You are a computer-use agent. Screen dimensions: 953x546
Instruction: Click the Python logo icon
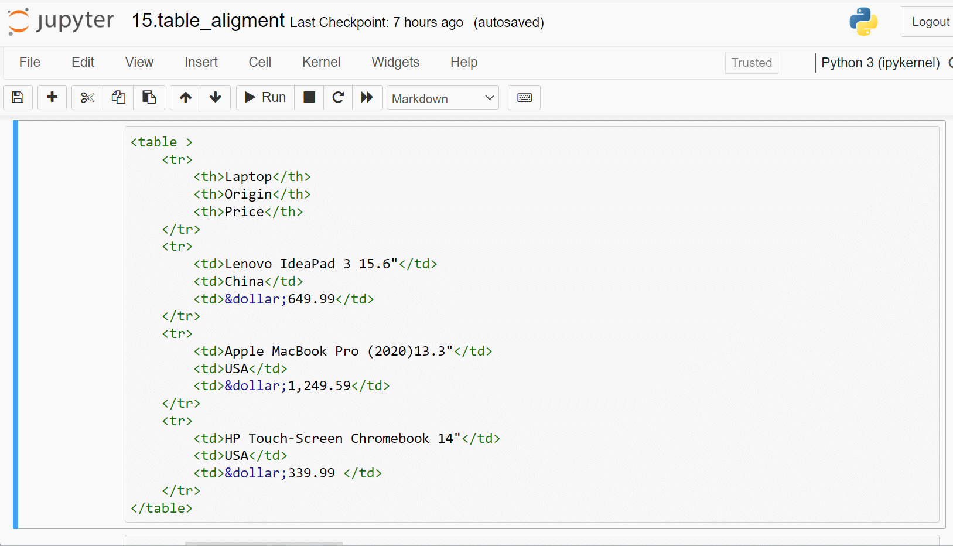coord(863,22)
